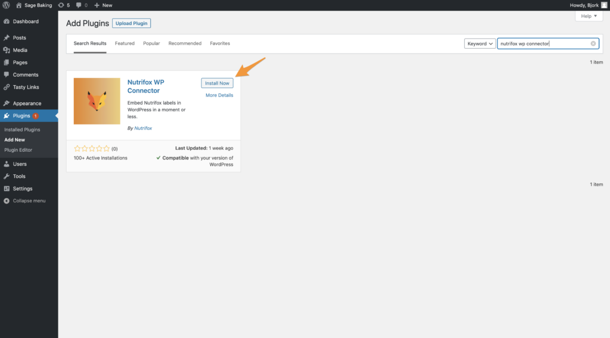Click the plugin description 'Embed Nutrifox labels' text
610x338 pixels.
coord(157,109)
